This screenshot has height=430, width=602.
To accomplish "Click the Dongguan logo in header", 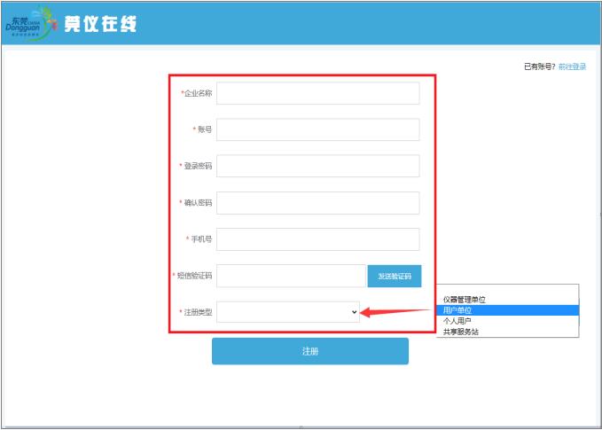I will (32, 24).
